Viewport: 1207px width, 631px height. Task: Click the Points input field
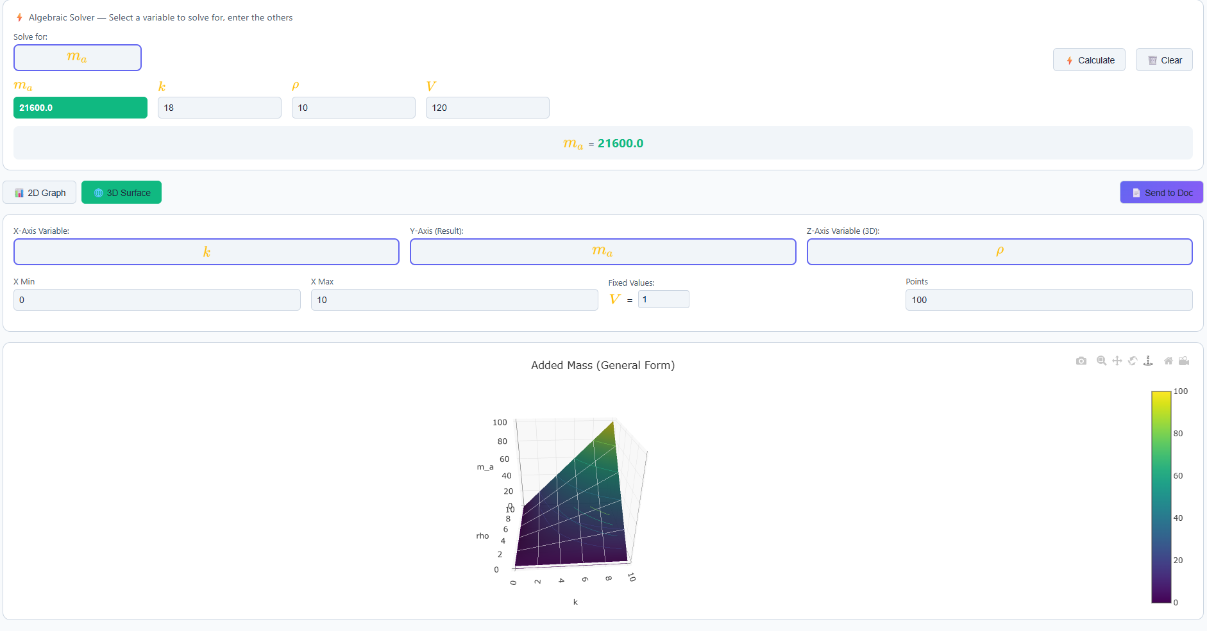point(1049,300)
